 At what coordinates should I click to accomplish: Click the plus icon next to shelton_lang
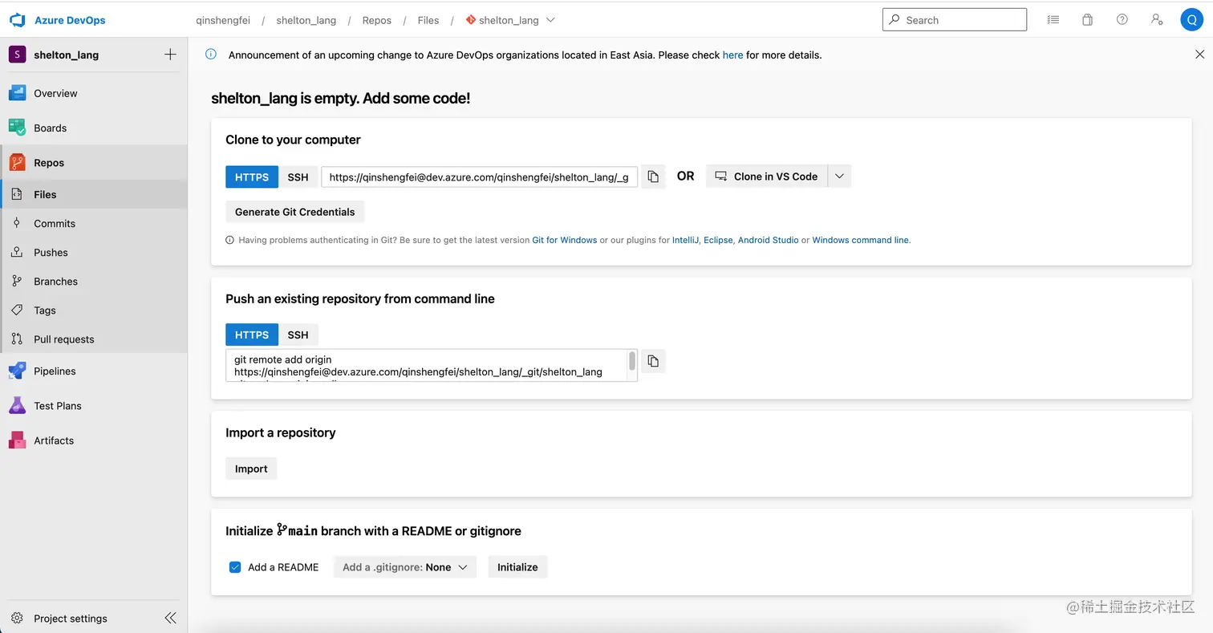[x=170, y=55]
